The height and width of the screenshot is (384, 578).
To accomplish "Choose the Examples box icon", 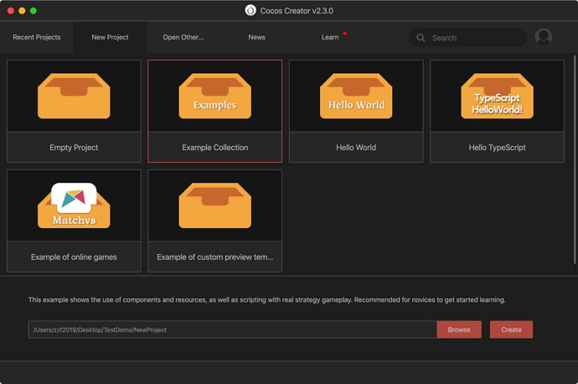I will click(215, 96).
